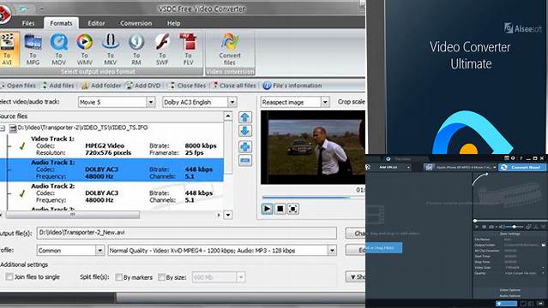Enable Join files to single checkbox
Screen dimensions: 548x308
(x=9, y=277)
